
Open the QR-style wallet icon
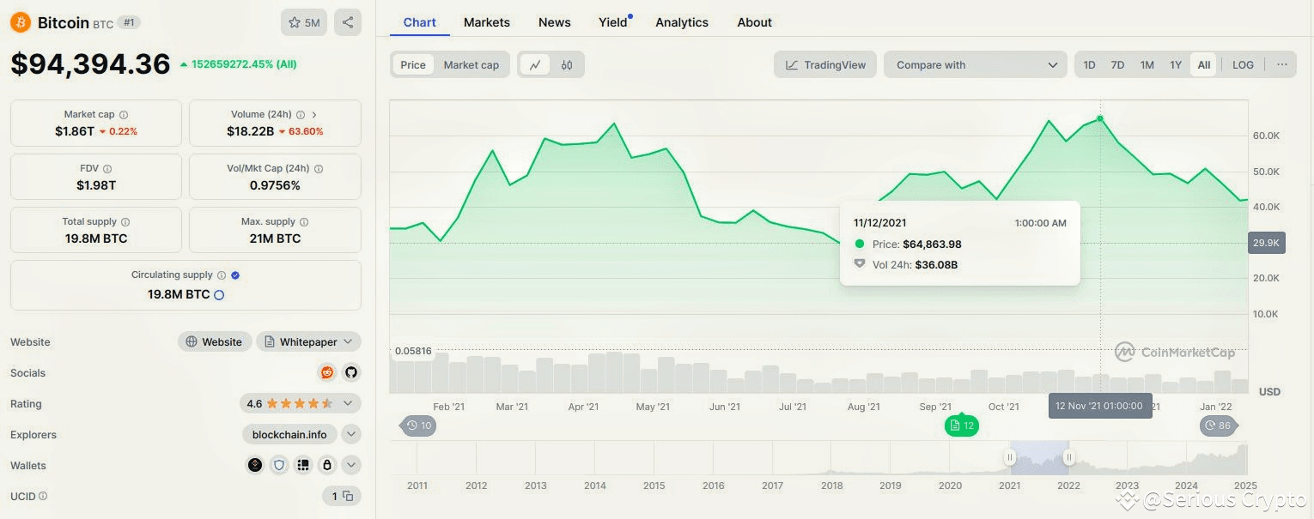[303, 465]
